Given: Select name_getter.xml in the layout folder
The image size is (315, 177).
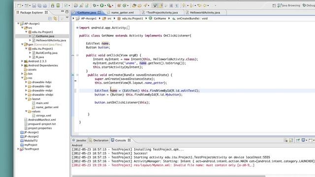Looking at the screenshot, I should [47, 107].
